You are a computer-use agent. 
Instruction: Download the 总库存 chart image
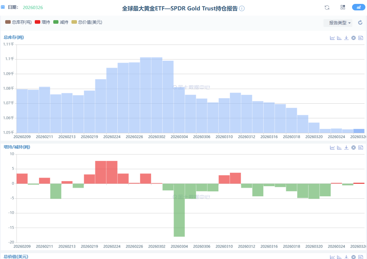(347, 38)
